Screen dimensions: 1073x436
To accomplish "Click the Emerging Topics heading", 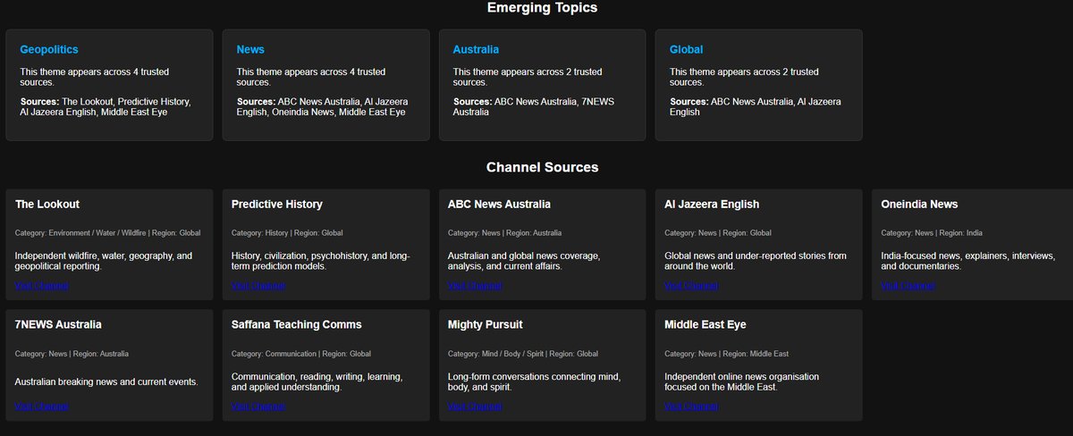I will [542, 8].
